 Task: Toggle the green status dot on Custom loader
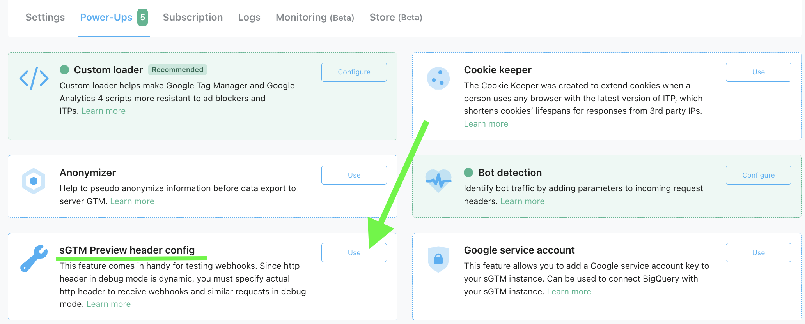tap(64, 70)
